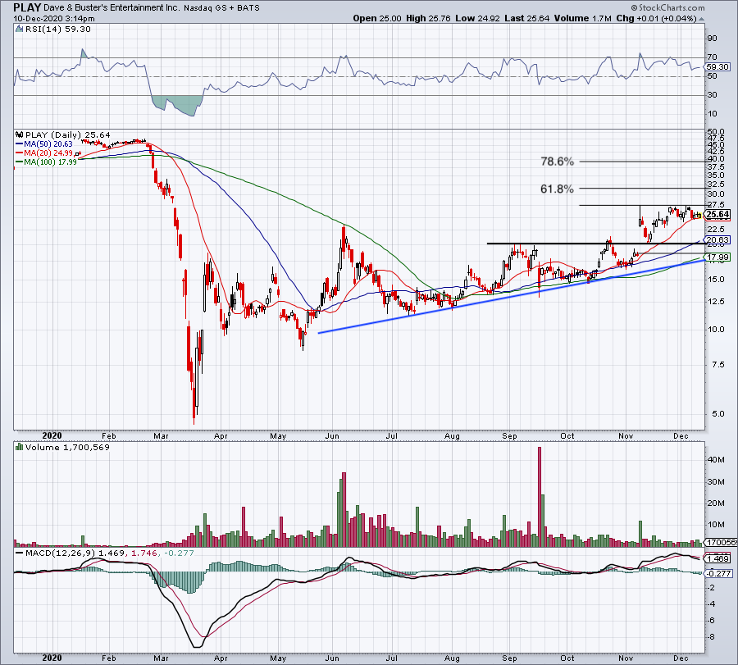Click the red MA(20) legend line marker

[20, 153]
